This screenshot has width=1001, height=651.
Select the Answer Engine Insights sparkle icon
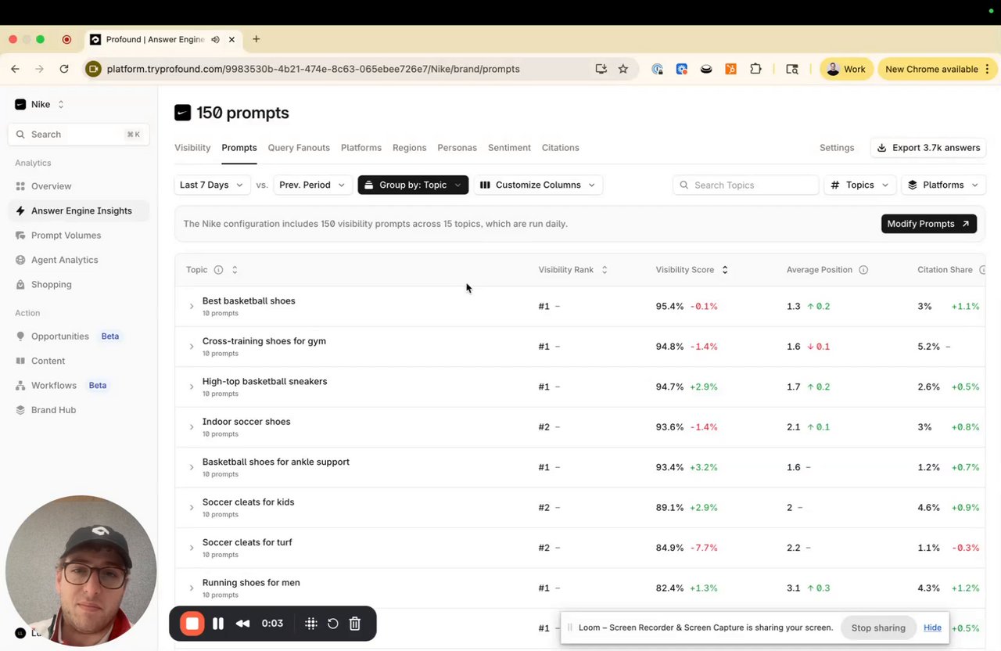click(x=20, y=210)
